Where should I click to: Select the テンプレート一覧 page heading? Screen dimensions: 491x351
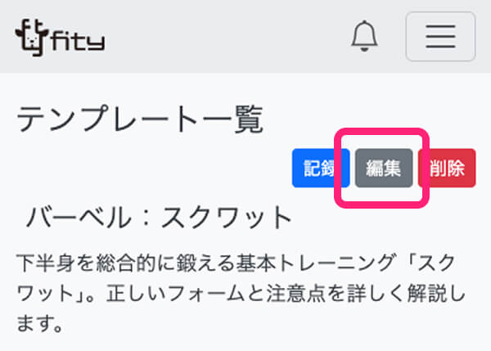pyautogui.click(x=140, y=119)
